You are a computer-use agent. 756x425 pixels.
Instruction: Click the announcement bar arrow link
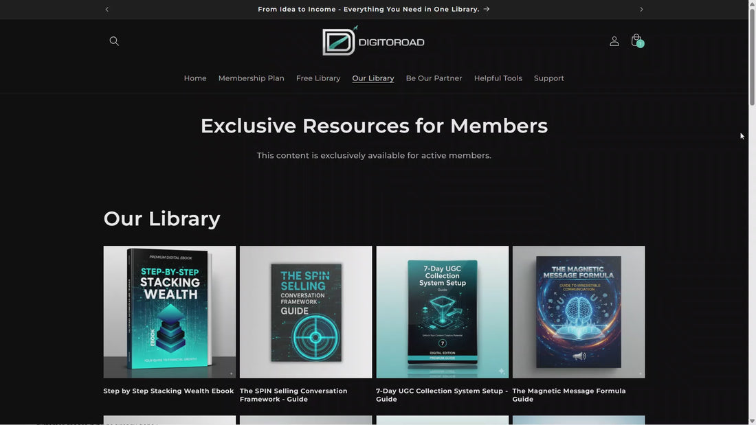tap(487, 9)
